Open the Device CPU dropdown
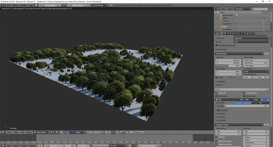273x147 pixels. tap(252, 42)
